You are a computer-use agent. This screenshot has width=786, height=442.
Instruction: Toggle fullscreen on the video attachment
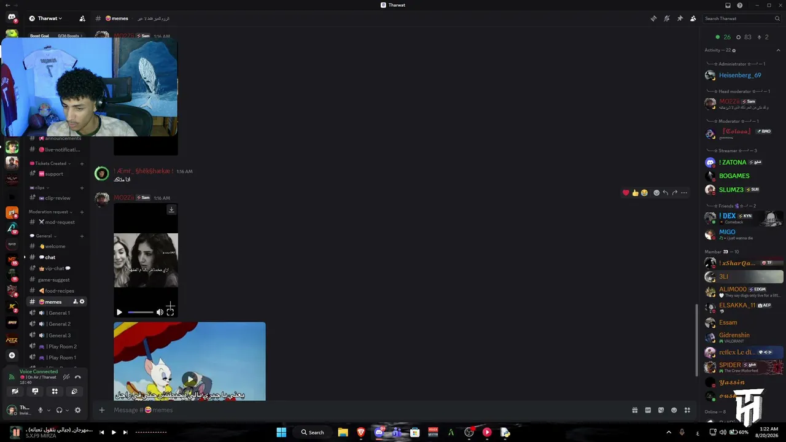(170, 312)
